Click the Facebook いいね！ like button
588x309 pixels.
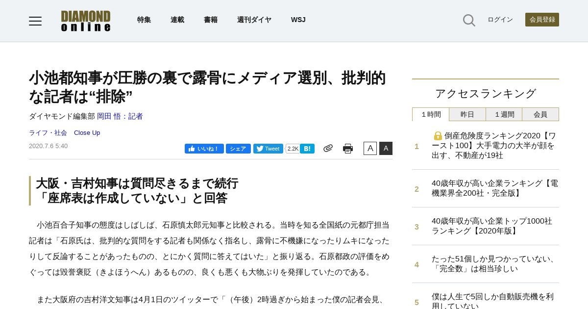pyautogui.click(x=204, y=149)
